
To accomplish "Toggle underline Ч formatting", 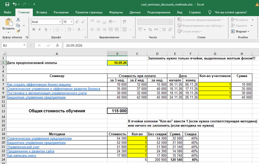I will tap(46, 30).
